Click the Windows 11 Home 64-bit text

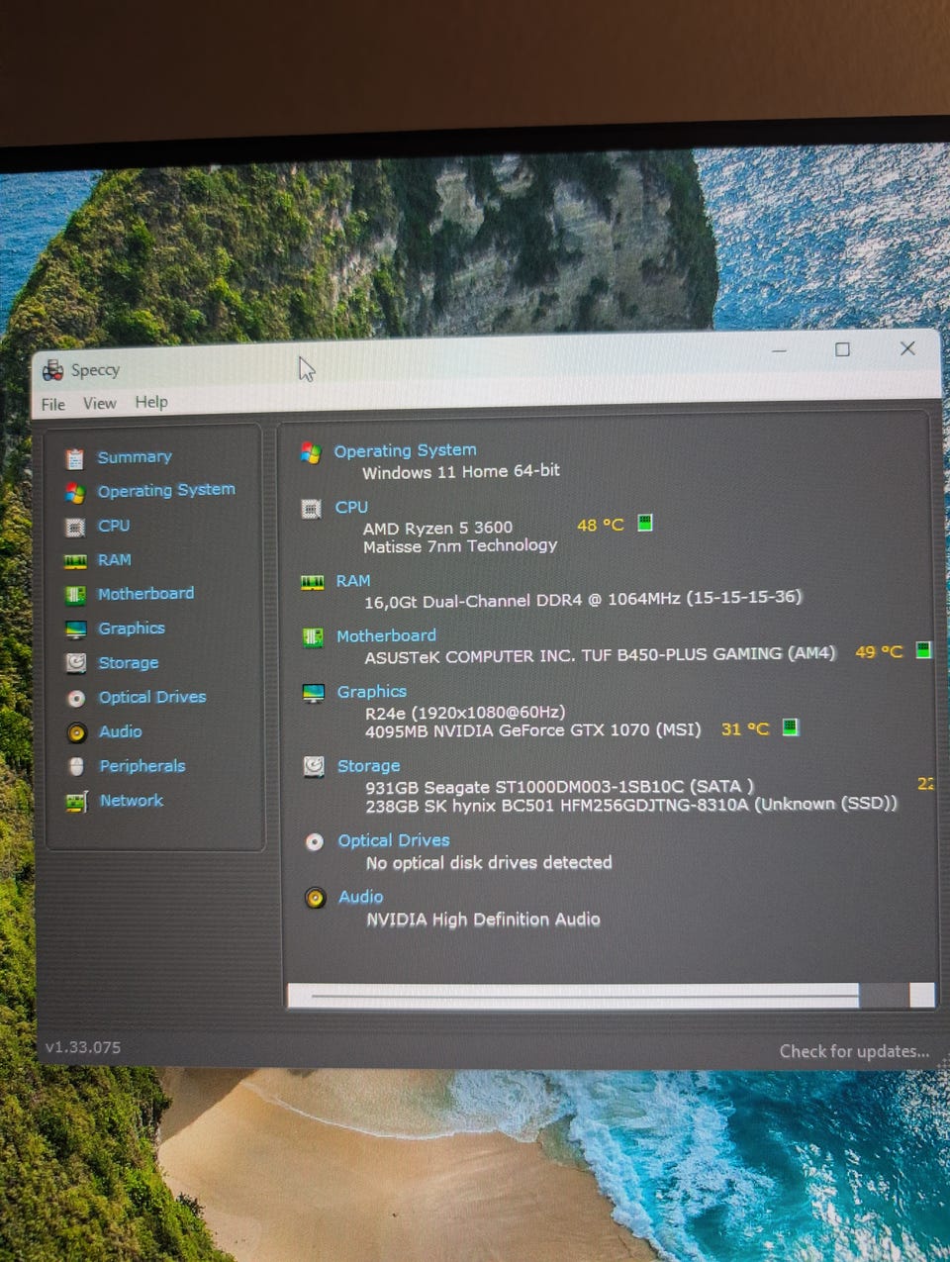point(461,472)
